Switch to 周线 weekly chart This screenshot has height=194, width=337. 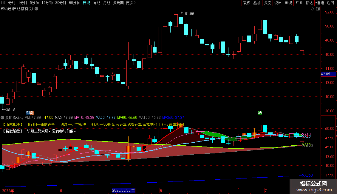[97, 3]
